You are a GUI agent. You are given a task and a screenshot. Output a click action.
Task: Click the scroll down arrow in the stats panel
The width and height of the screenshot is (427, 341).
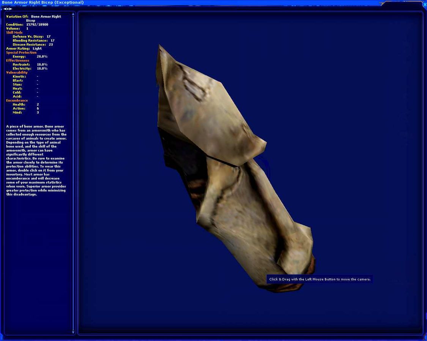point(73,332)
